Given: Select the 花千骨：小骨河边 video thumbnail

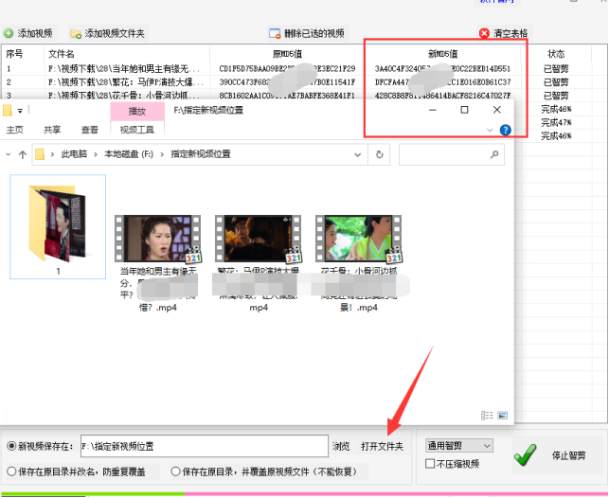Looking at the screenshot, I should click(359, 240).
